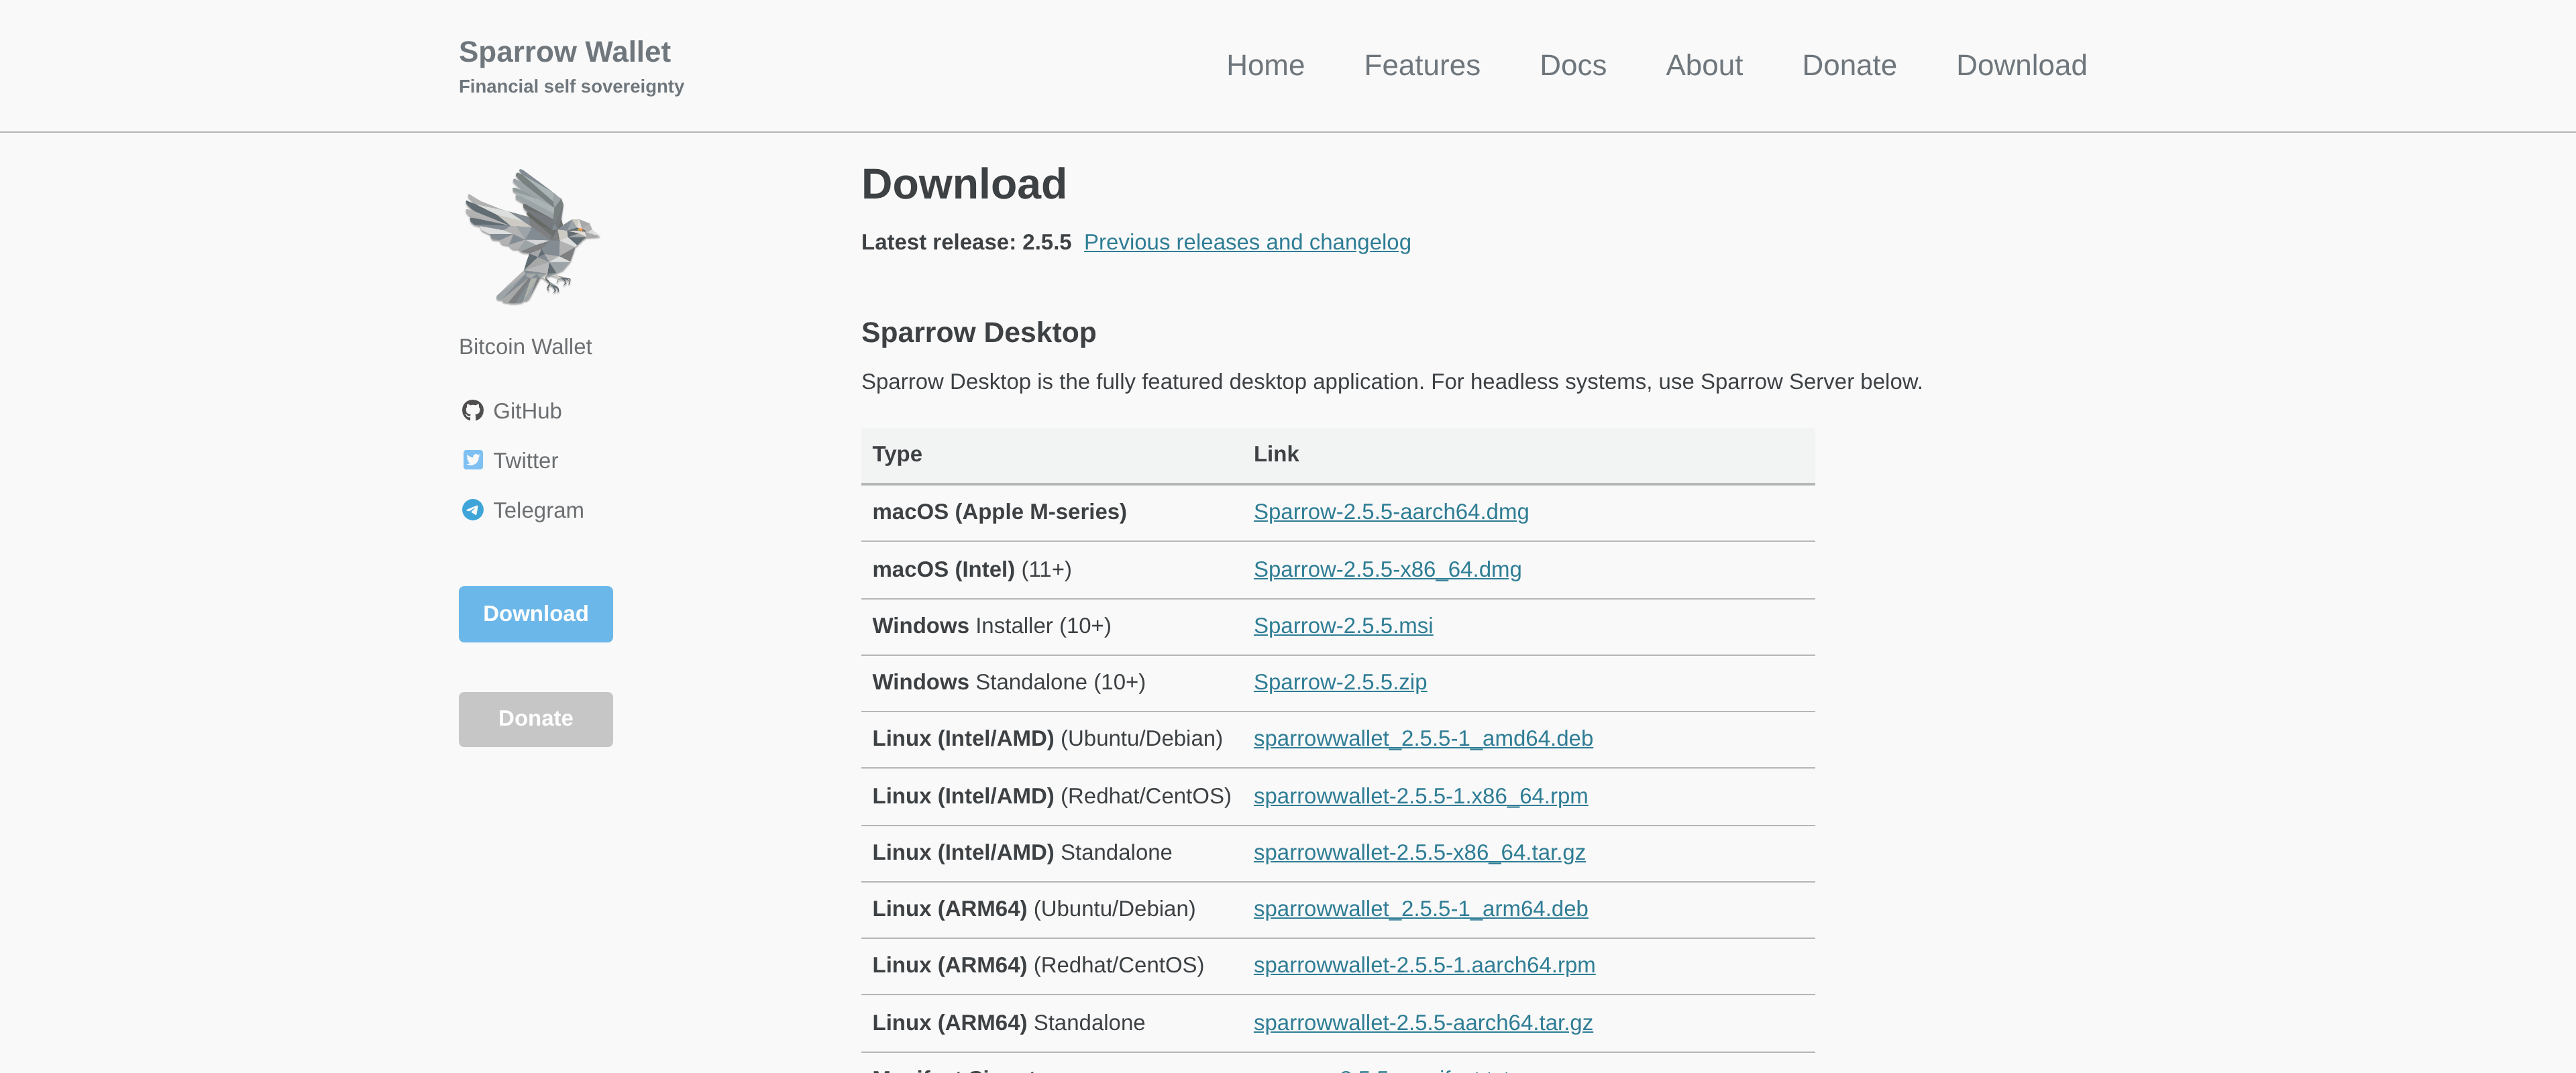Click 'Linux (Intel/AMD) (Redhat/CentOS)' cell
2576x1073 pixels.
[1051, 796]
